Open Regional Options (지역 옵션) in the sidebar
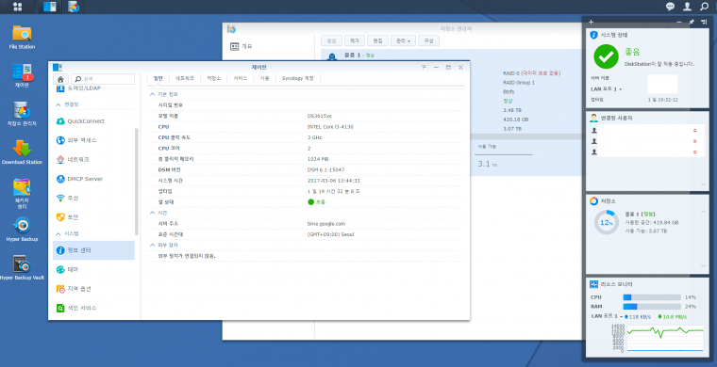This screenshot has width=717, height=367. point(93,289)
